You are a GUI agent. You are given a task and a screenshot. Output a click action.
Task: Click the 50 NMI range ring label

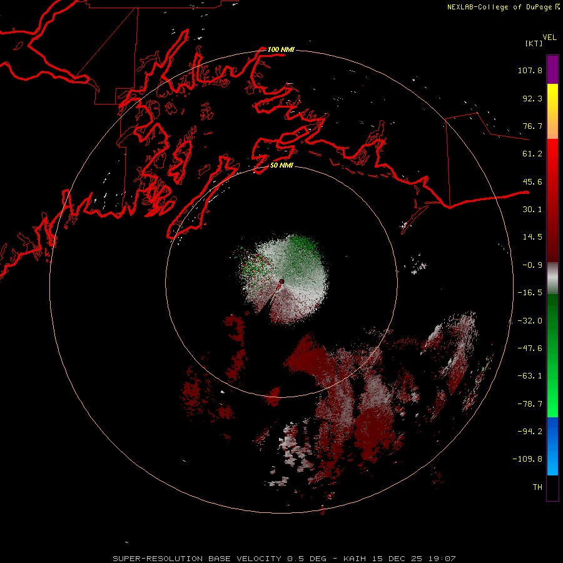(x=281, y=165)
